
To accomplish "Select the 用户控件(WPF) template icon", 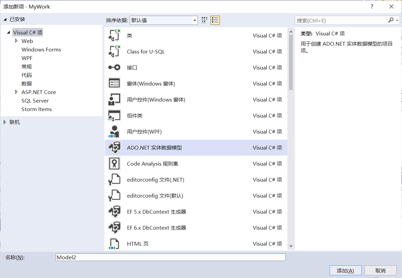I will click(x=114, y=131).
